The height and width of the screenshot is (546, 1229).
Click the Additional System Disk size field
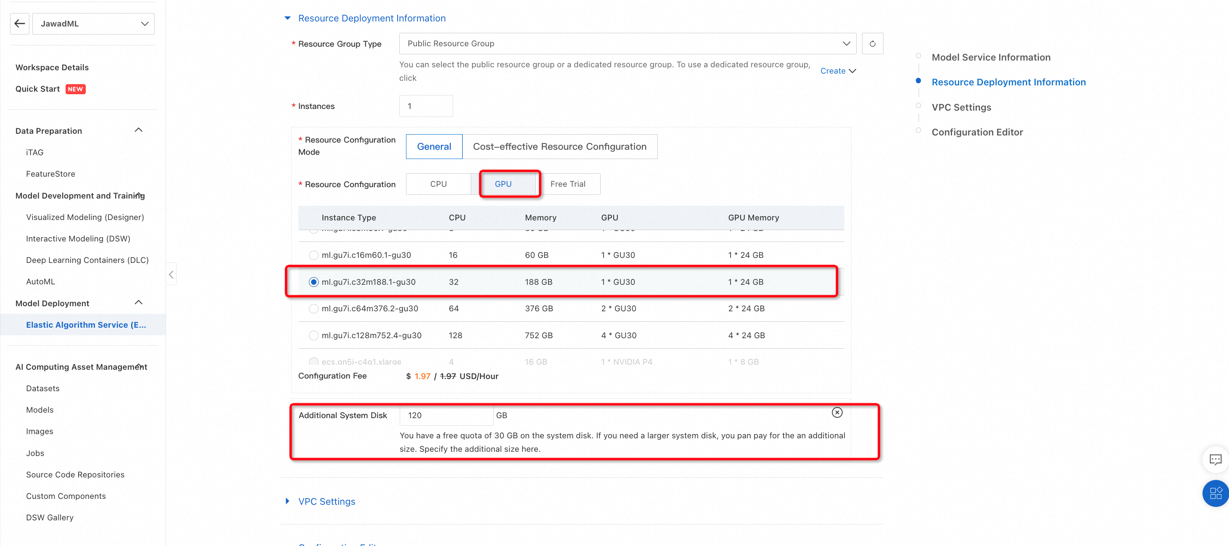(x=446, y=415)
